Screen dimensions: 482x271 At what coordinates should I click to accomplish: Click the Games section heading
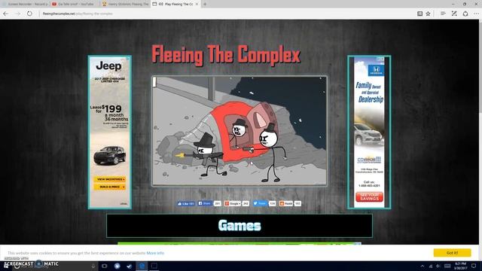(x=239, y=226)
